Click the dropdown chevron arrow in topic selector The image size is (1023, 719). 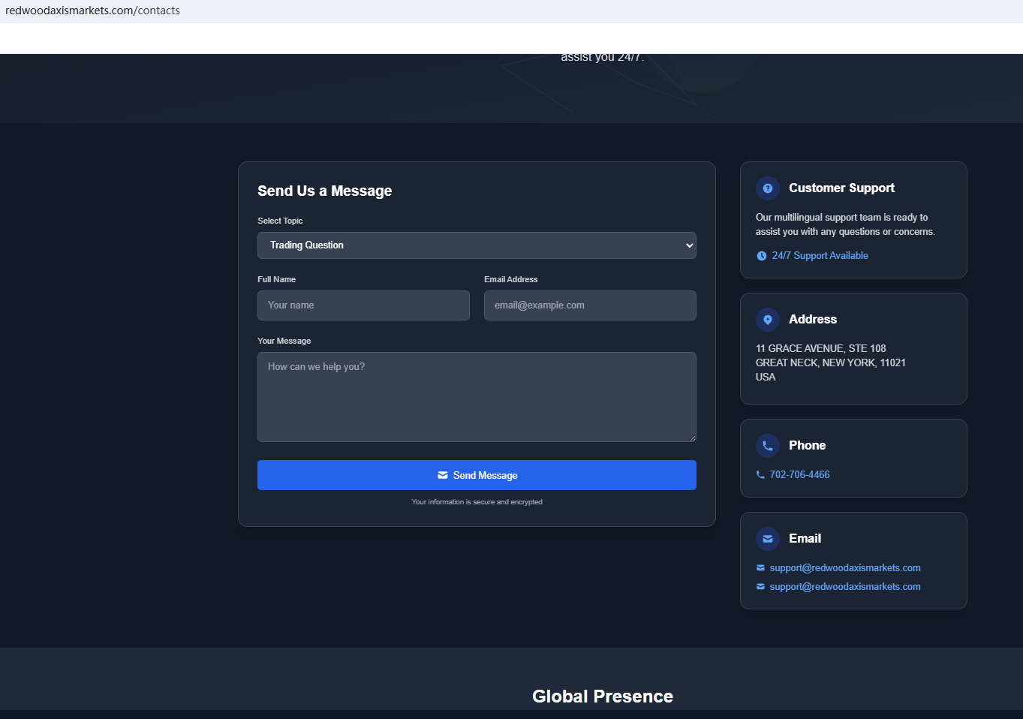(x=689, y=245)
